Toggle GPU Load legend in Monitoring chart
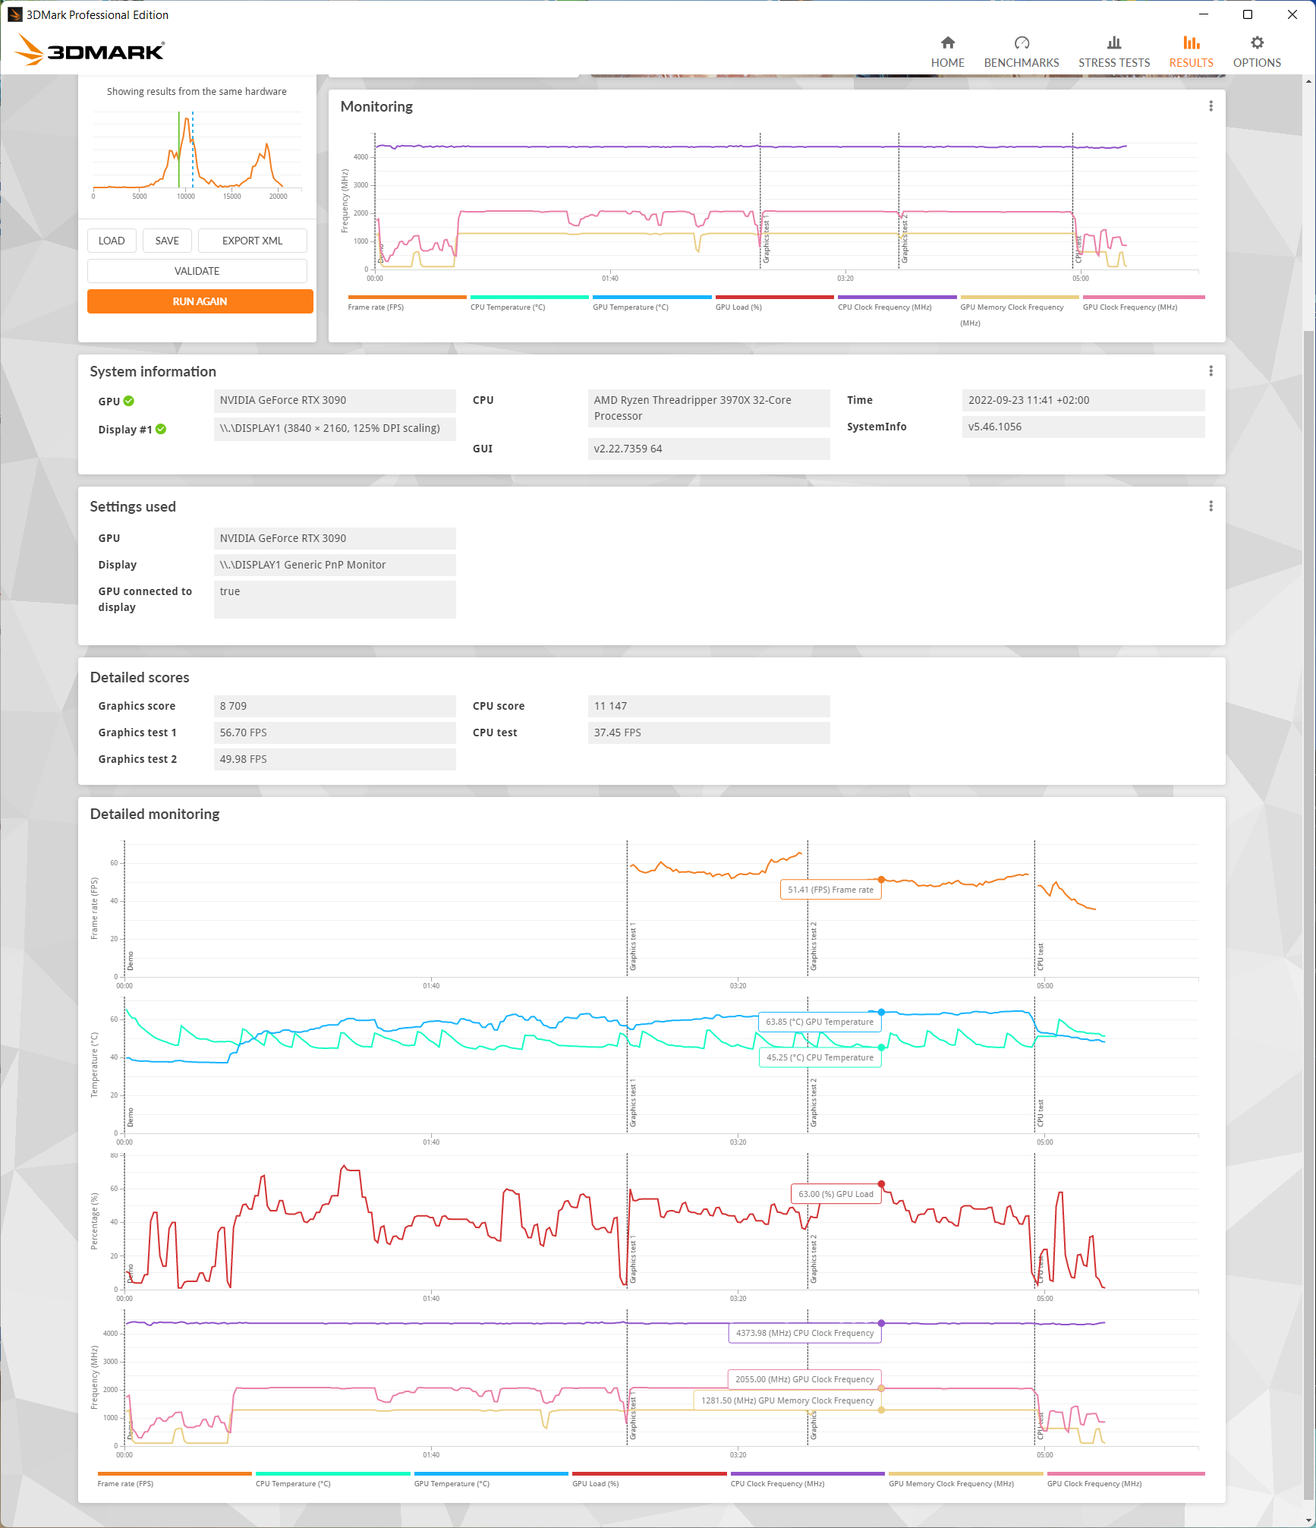1316x1528 pixels. coord(773,303)
